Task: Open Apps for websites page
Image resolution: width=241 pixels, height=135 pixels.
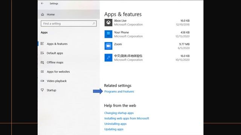Action: pyautogui.click(x=58, y=72)
